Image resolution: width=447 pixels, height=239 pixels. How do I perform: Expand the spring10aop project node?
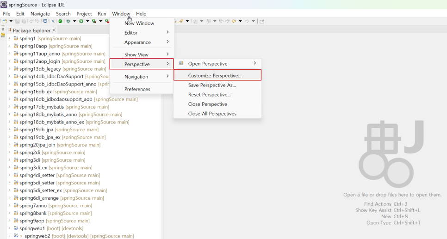(9, 46)
